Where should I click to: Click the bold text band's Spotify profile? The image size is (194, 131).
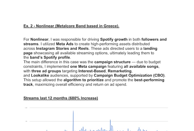tap(50, 57)
